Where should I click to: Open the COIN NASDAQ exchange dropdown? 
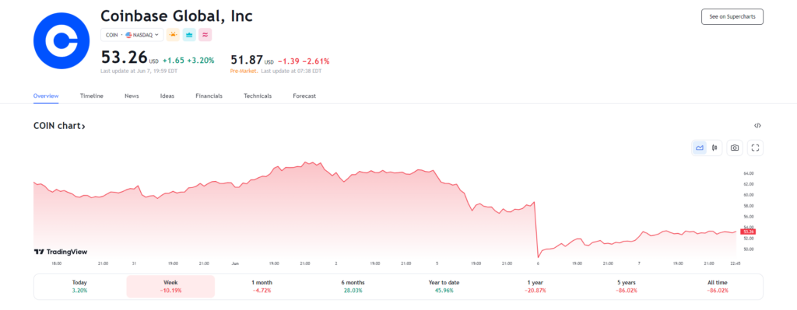tap(132, 35)
